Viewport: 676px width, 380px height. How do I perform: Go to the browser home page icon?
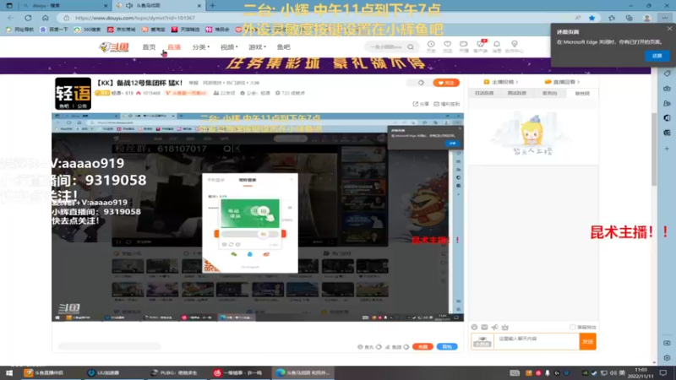click(x=46, y=18)
